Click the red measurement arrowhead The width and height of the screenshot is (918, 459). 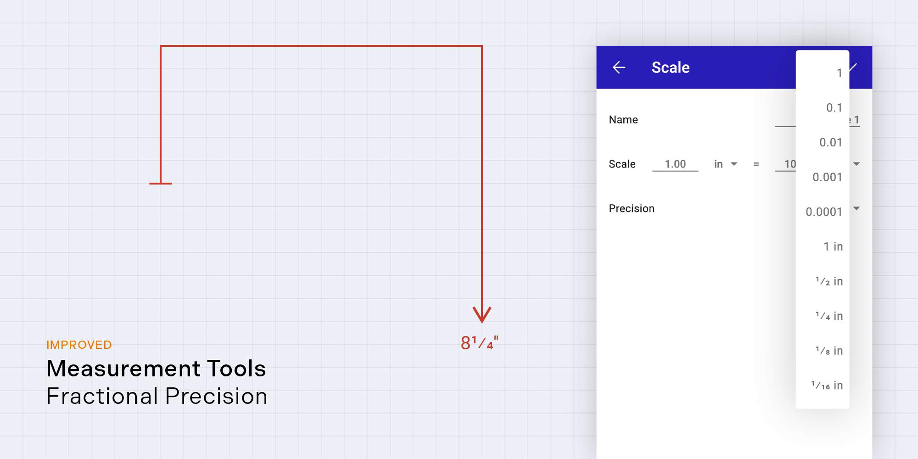point(482,315)
